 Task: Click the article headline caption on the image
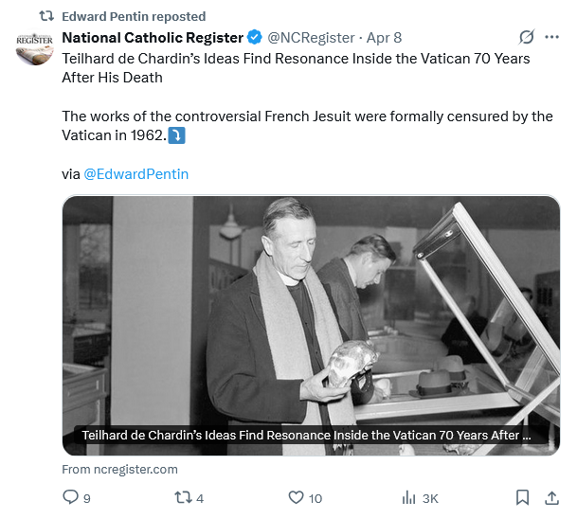pyautogui.click(x=307, y=436)
